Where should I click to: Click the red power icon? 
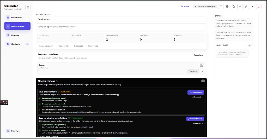(259, 6)
